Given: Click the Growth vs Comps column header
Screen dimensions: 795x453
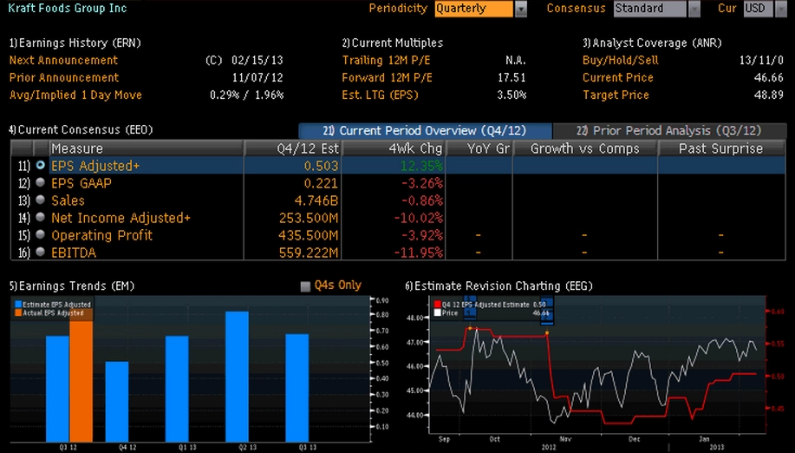Looking at the screenshot, I should pos(584,148).
